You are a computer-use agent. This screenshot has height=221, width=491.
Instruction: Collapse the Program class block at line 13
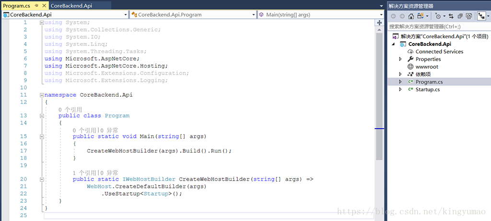coord(42,116)
